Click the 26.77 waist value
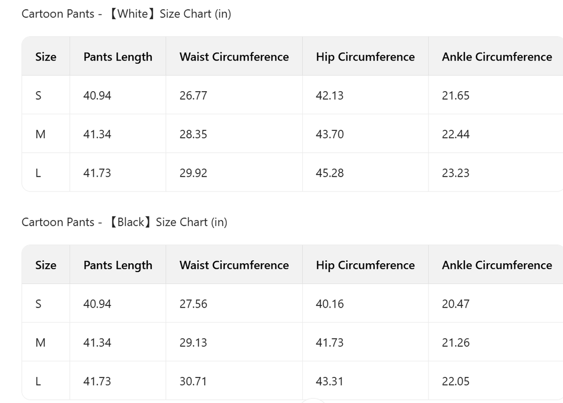563x403 pixels. tap(193, 95)
